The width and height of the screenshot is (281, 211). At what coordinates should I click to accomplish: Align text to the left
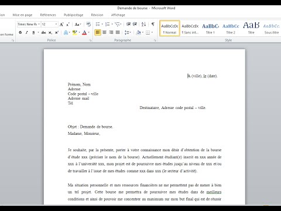pos(98,32)
